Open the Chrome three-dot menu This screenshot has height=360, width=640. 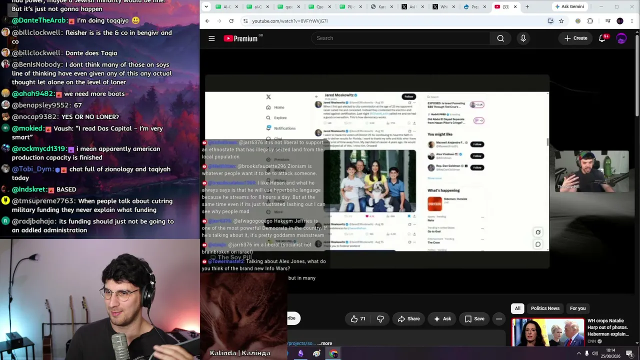click(632, 21)
